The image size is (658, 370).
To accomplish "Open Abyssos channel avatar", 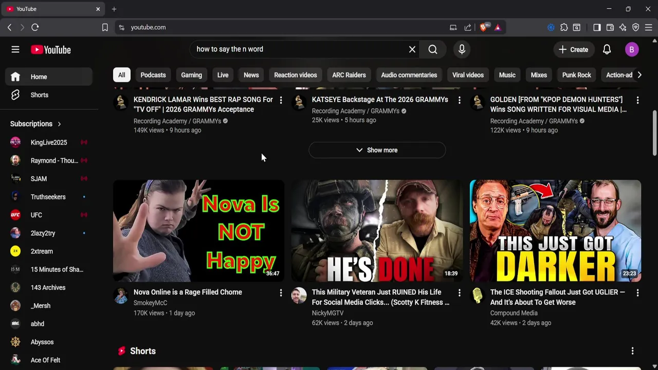I will [15, 342].
